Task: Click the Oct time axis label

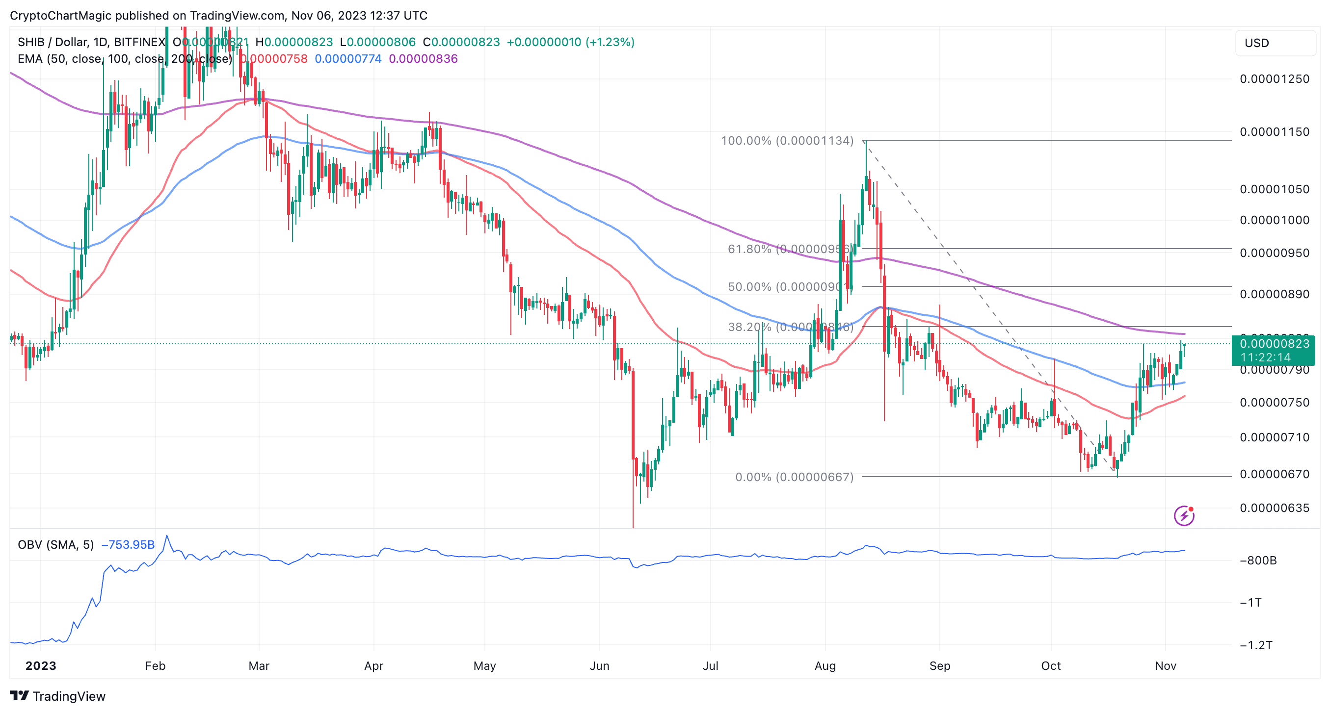Action: click(x=1050, y=665)
